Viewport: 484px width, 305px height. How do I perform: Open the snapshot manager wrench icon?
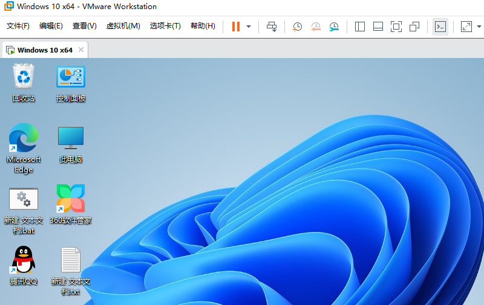click(334, 27)
